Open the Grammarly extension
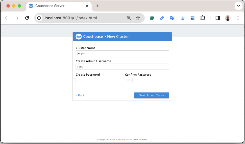 152,18
